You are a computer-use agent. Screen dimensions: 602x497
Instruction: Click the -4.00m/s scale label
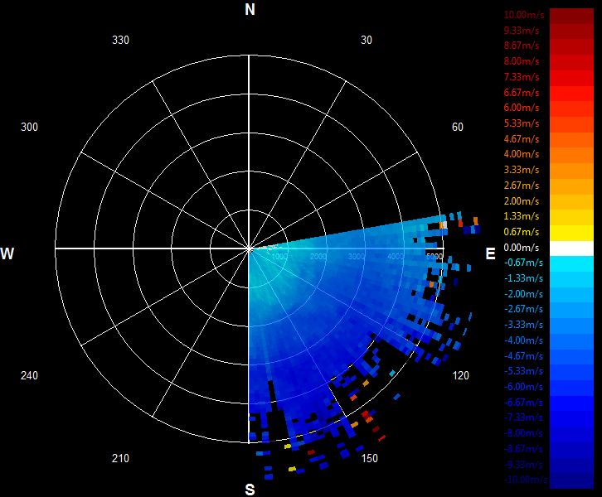point(523,340)
